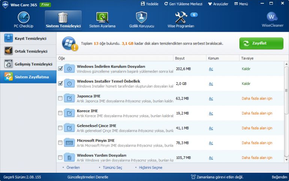
Task: Click the Windows İndirilen Kurulum Dosyaları folder icon
Action: pos(69,69)
